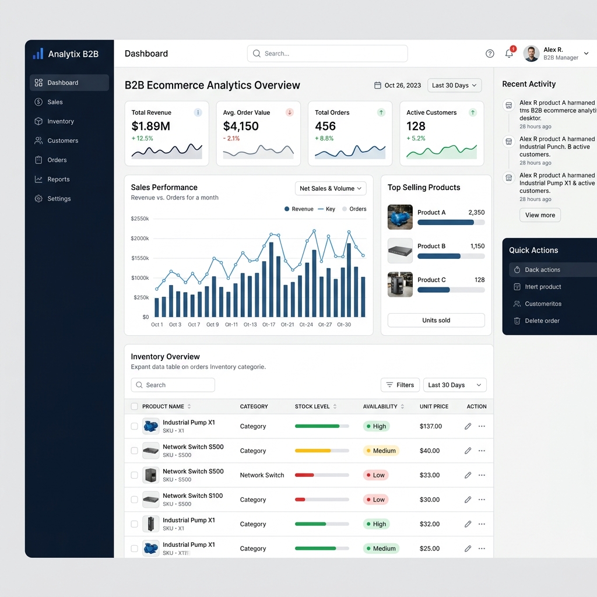Expand the Alex R. user menu chevron

click(587, 54)
